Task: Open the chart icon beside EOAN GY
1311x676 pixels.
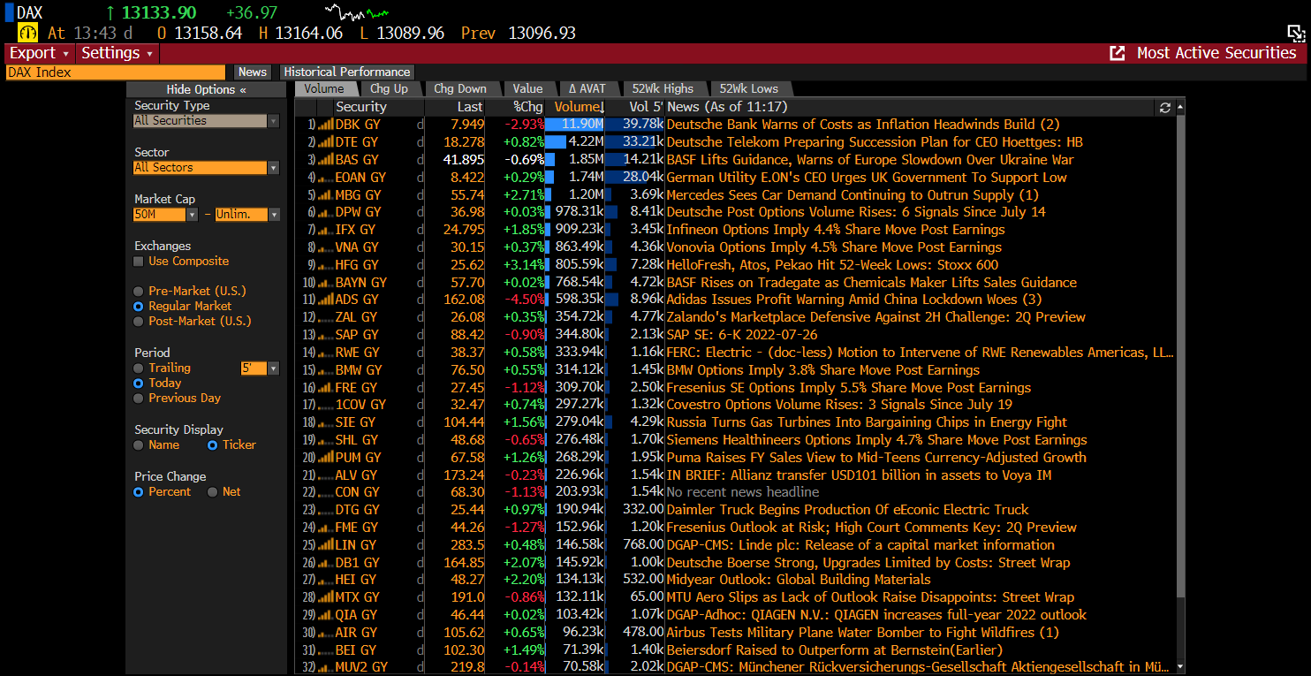Action: tap(325, 178)
